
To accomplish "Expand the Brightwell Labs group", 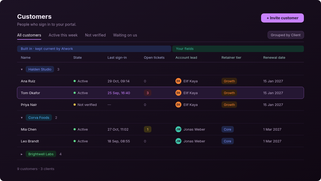I will (22, 154).
